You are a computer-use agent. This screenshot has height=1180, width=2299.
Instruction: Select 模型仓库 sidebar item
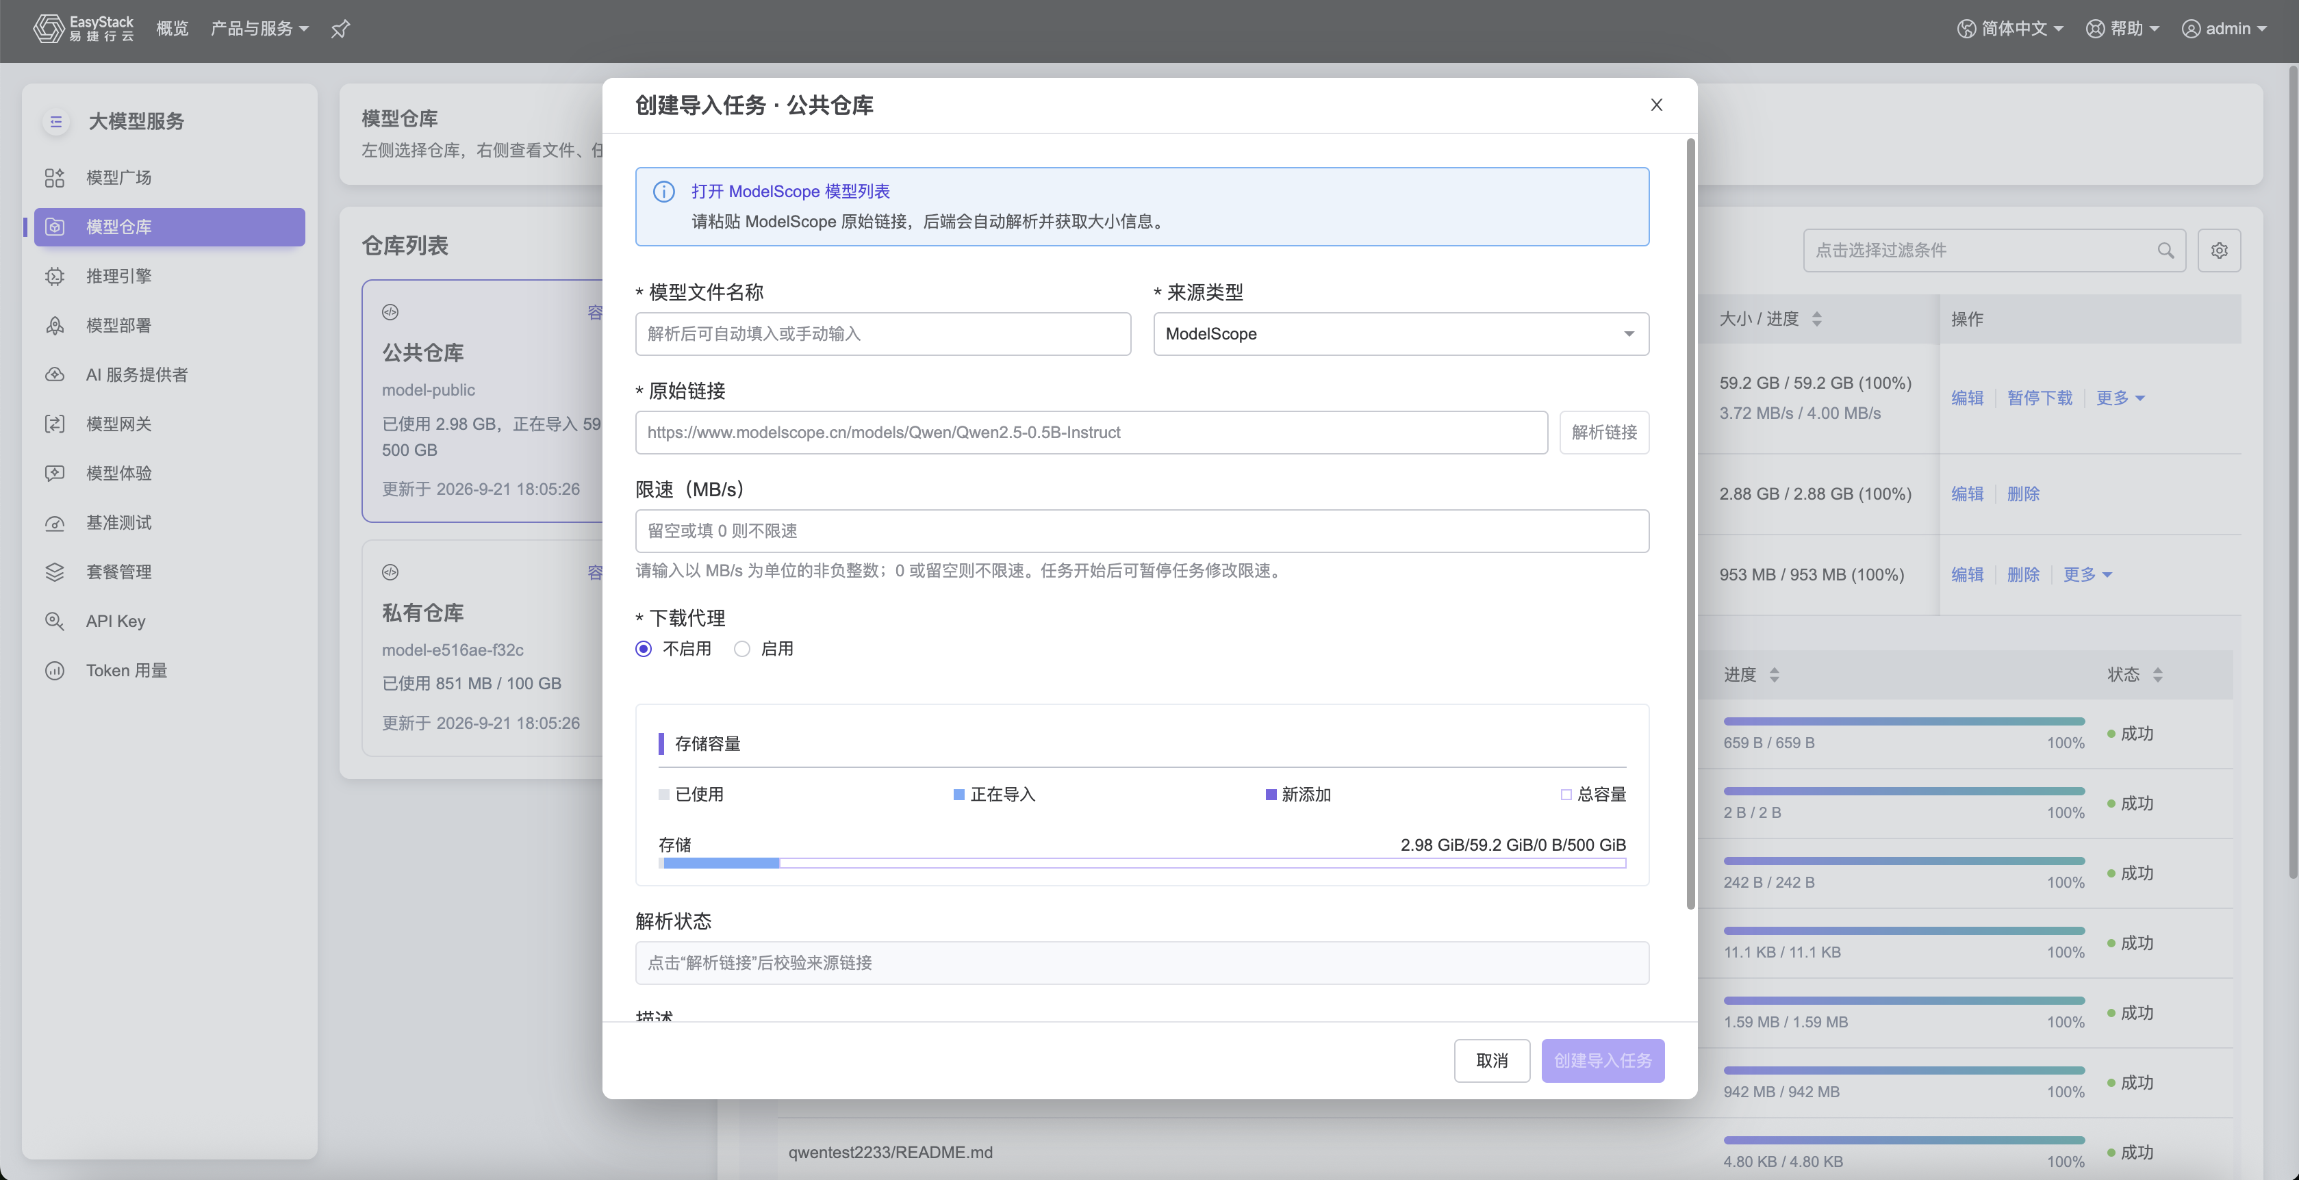170,227
